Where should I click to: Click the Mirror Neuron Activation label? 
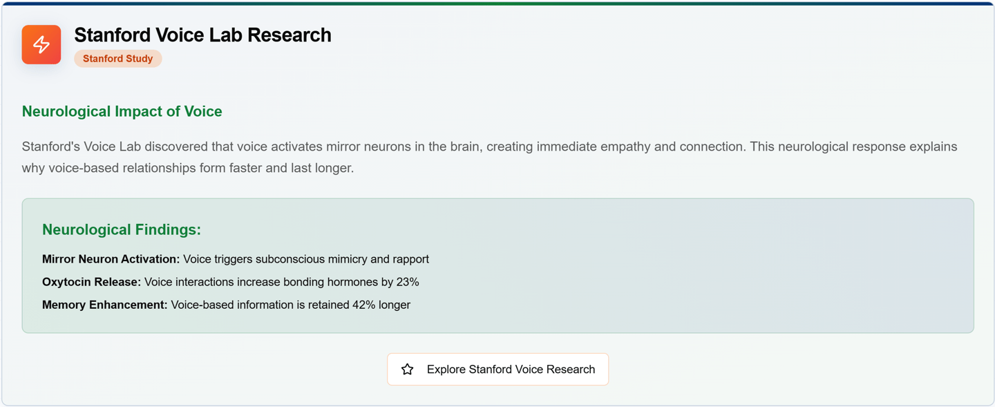coord(111,259)
